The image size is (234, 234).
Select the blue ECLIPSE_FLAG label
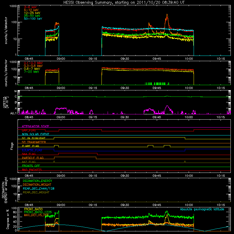click(x=32, y=150)
